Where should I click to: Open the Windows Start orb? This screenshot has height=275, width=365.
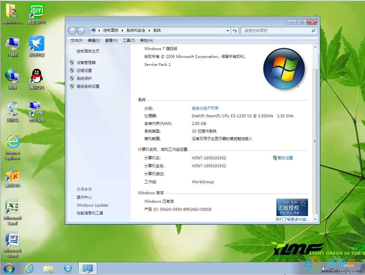coord(9,269)
